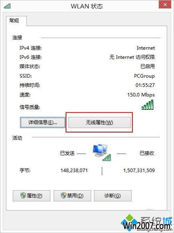Viewport: 174px width, 233px height.
Task: Run diagnostics with 诊断(G) button
Action: [x=113, y=196]
